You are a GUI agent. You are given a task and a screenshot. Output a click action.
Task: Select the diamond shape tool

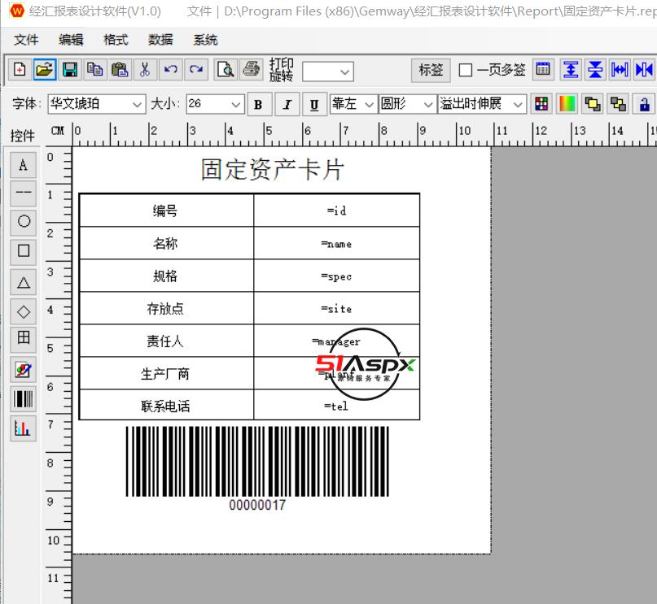24,311
